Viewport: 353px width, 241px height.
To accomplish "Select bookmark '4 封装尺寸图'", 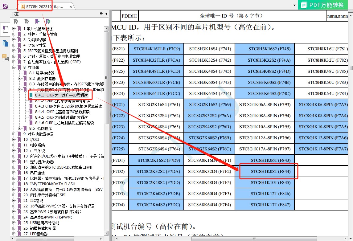I will [x=35, y=45].
